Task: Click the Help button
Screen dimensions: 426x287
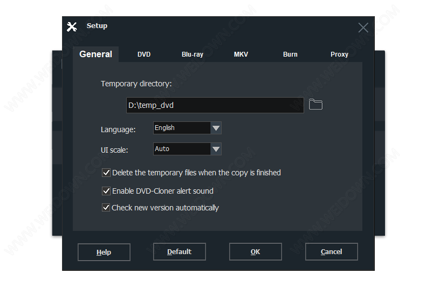Action: [x=104, y=252]
